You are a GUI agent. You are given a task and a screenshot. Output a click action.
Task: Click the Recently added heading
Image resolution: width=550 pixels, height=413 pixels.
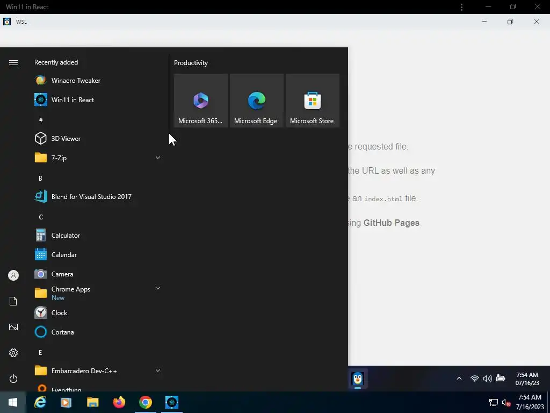pyautogui.click(x=56, y=62)
